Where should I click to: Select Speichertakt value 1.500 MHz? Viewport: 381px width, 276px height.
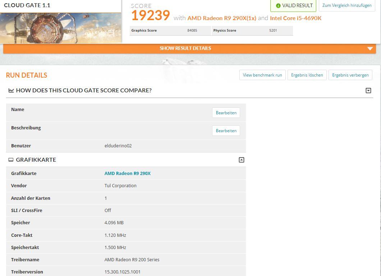point(115,247)
